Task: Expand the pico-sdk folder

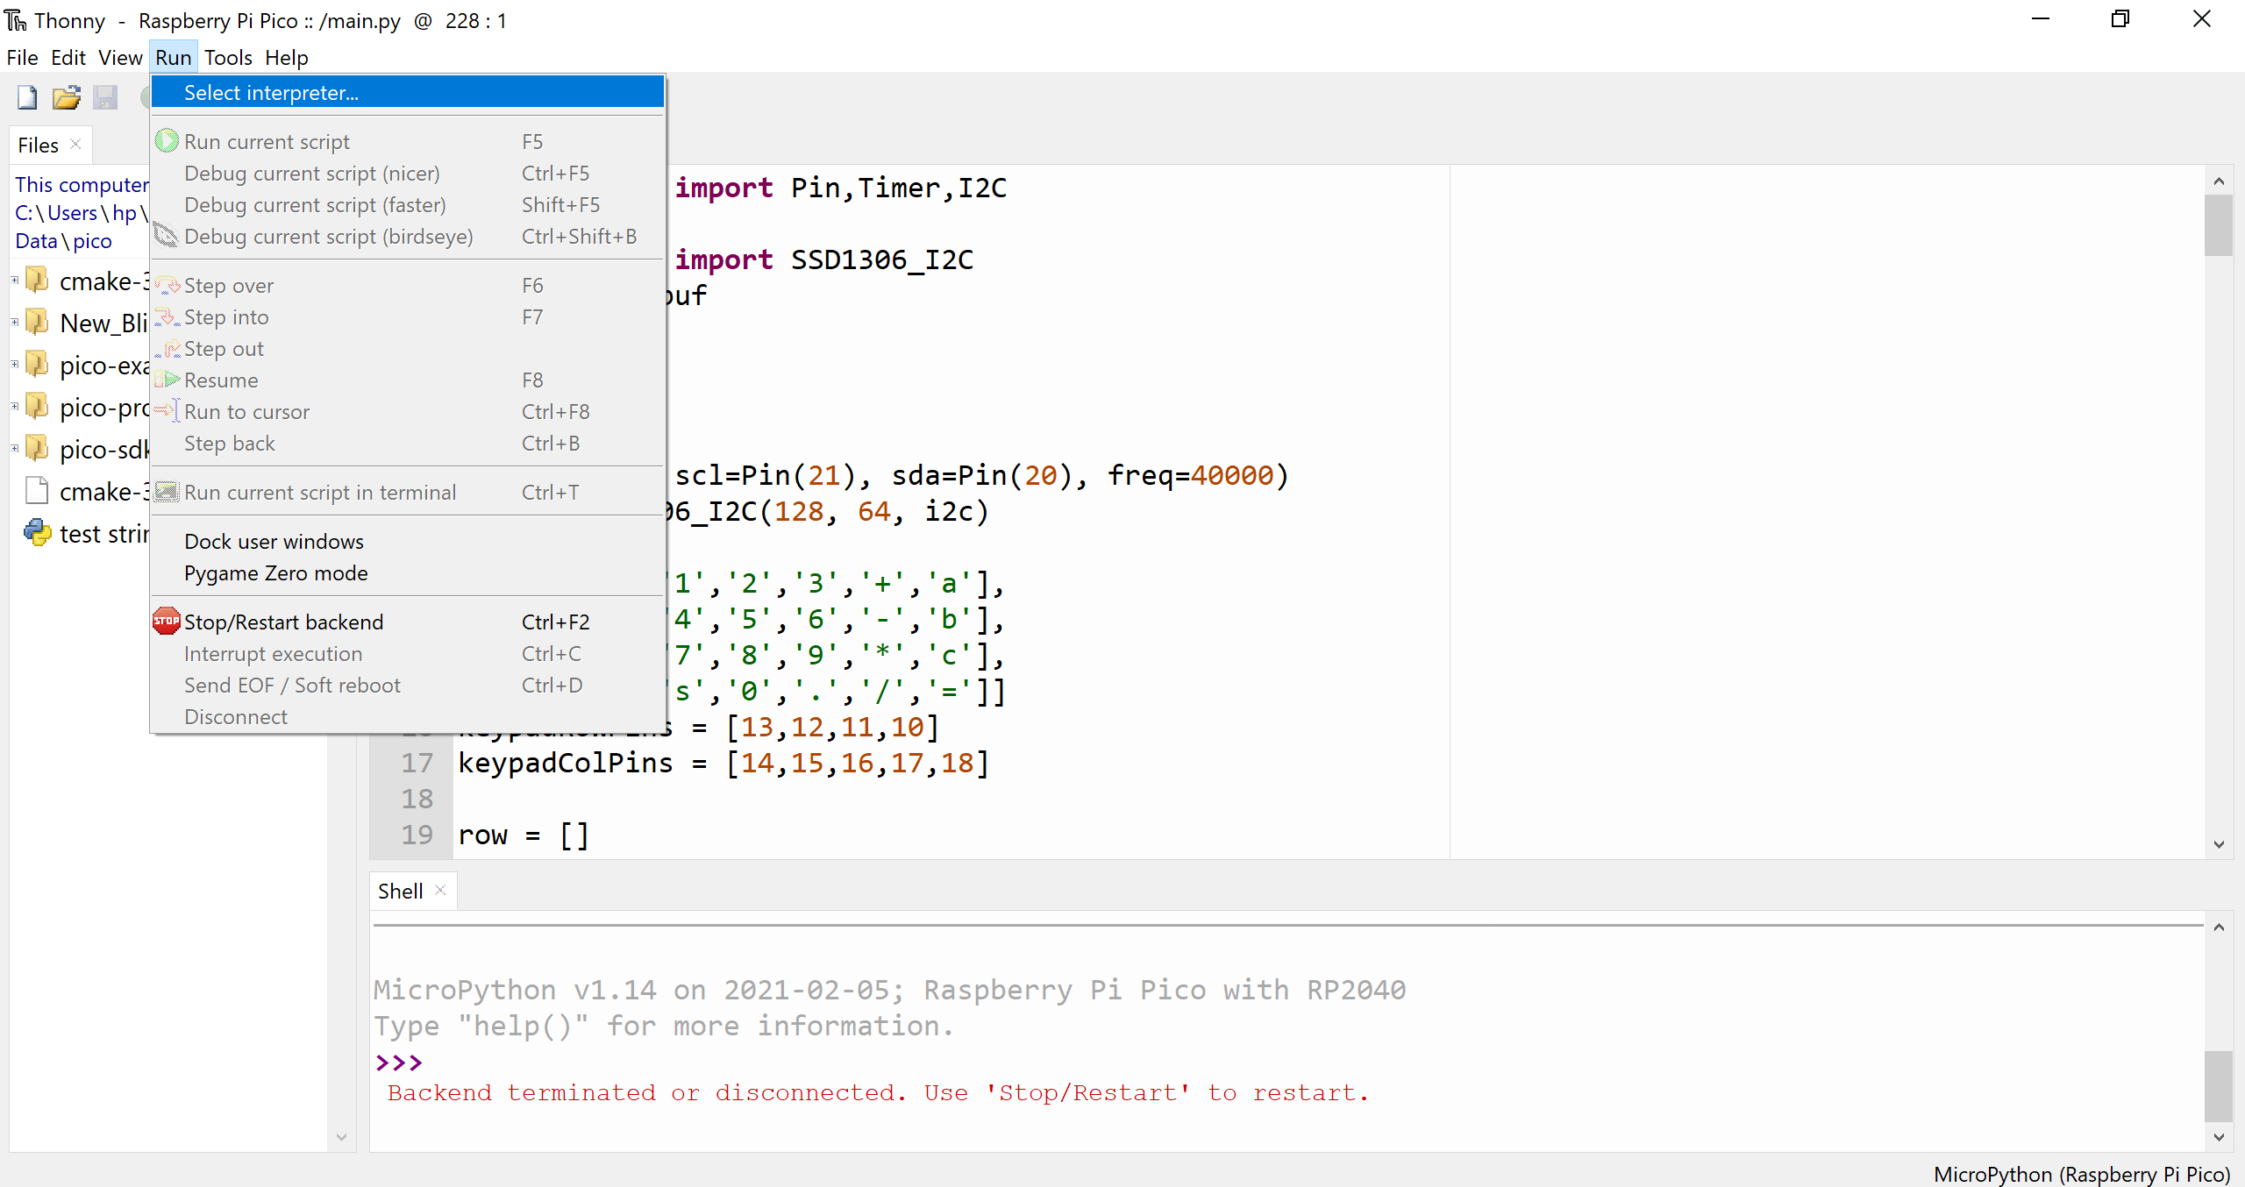Action: 14,447
